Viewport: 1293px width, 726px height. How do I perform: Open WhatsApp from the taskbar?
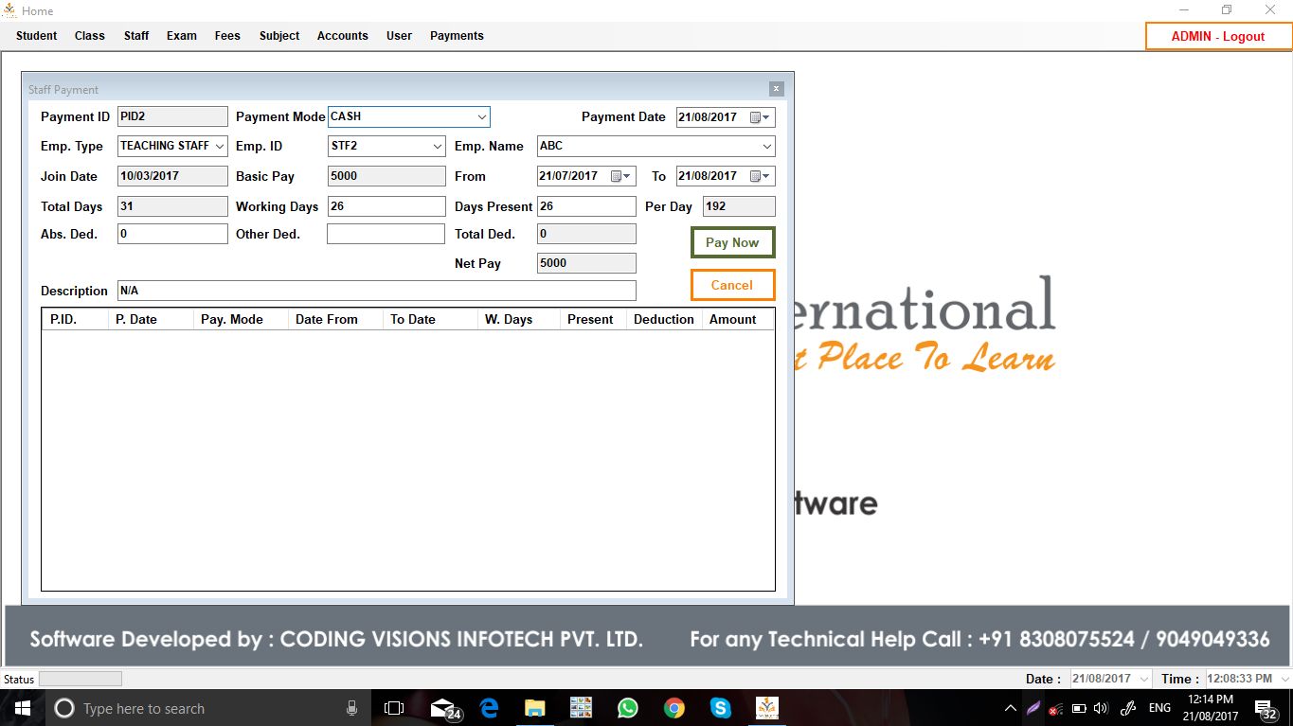627,708
